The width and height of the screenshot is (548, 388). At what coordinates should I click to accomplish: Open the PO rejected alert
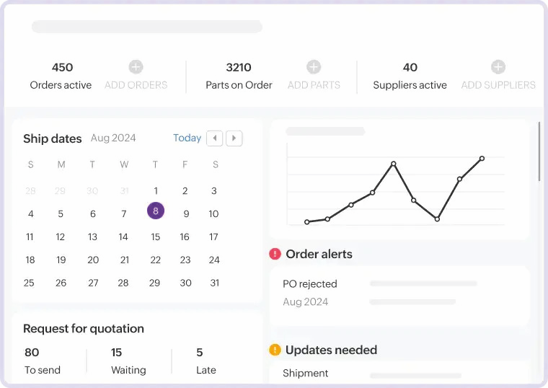pos(310,284)
